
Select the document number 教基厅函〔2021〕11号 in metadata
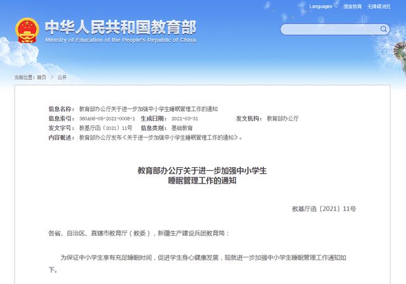pos(106,128)
